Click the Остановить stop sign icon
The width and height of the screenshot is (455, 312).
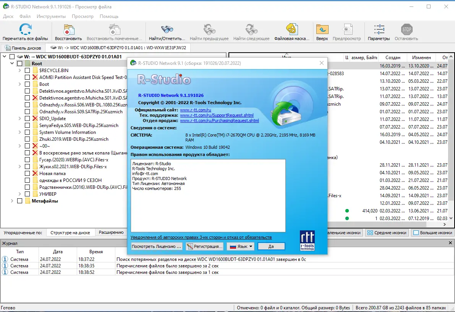(x=406, y=30)
